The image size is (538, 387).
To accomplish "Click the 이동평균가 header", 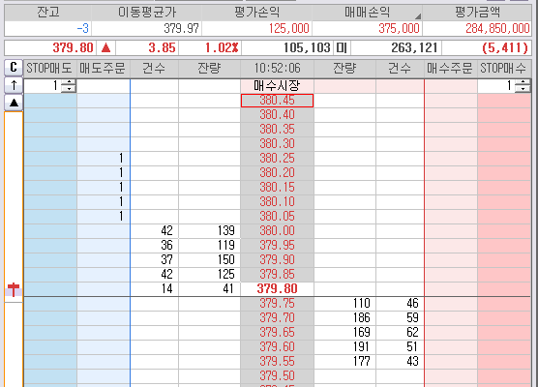I will pyautogui.click(x=146, y=13).
